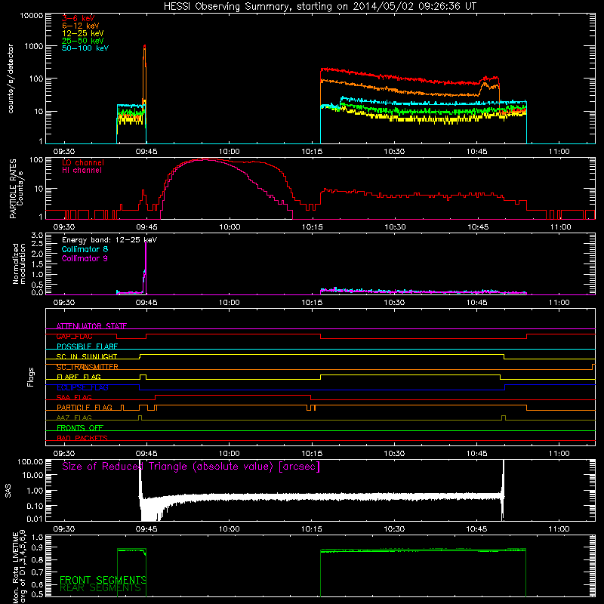This screenshot has width=604, height=604.
Task: Click the counts/s/detector axis label
Action: click(x=11, y=79)
